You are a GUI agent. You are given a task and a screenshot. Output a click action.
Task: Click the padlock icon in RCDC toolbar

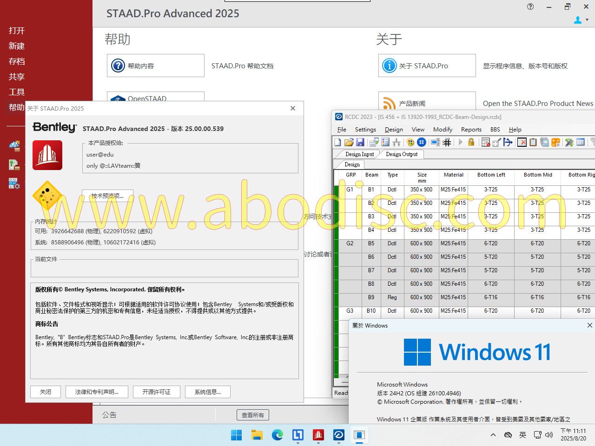pyautogui.click(x=471, y=142)
